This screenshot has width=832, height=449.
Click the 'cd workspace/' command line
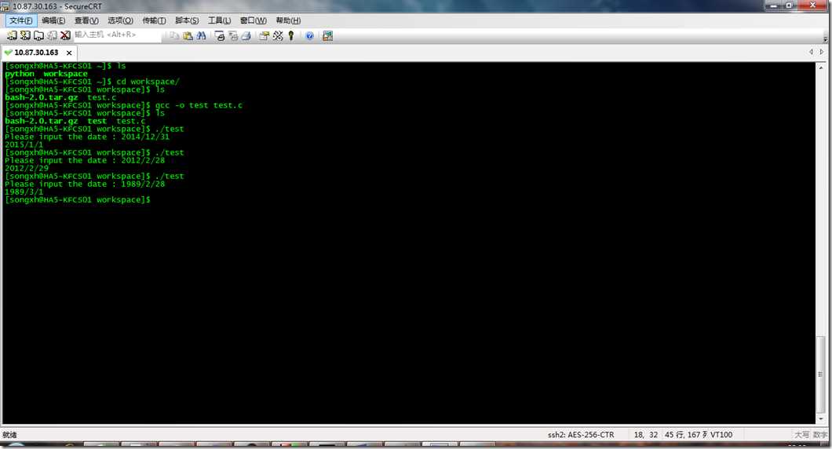pyautogui.click(x=93, y=81)
